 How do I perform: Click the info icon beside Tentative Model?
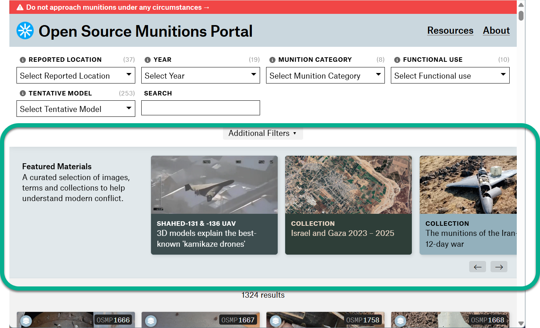[23, 93]
